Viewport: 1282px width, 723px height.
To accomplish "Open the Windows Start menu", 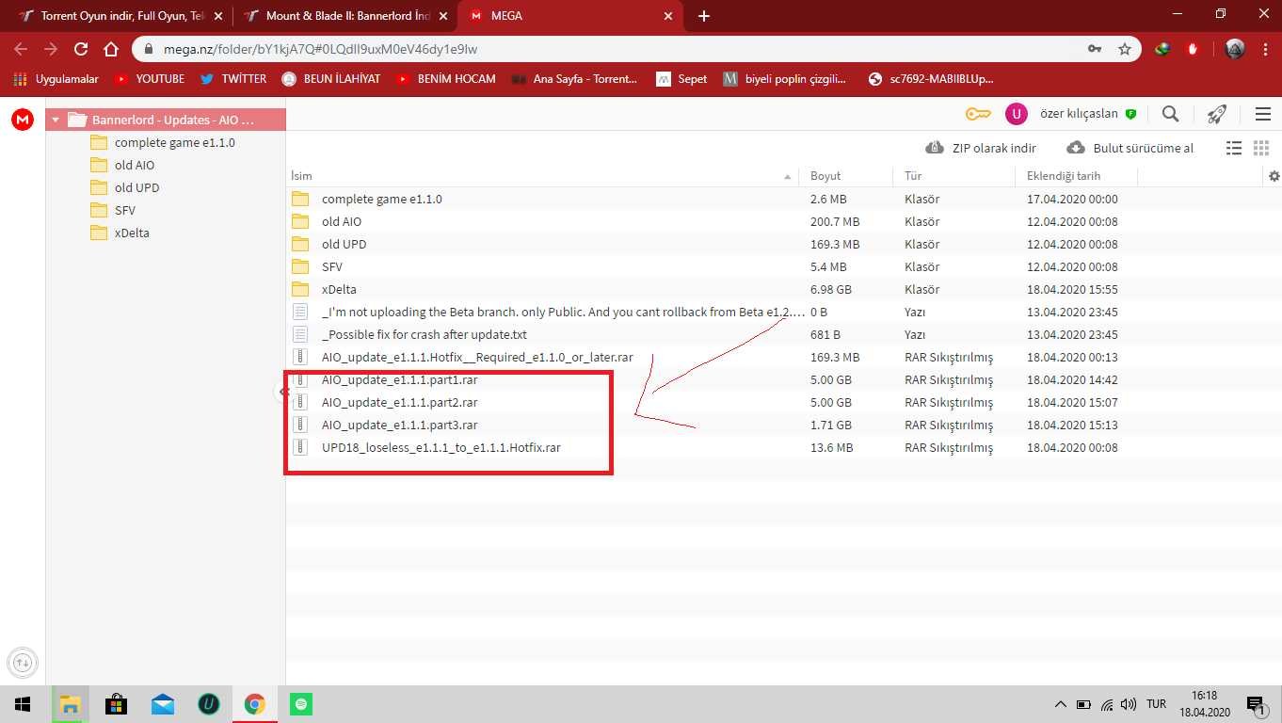I will click(23, 704).
